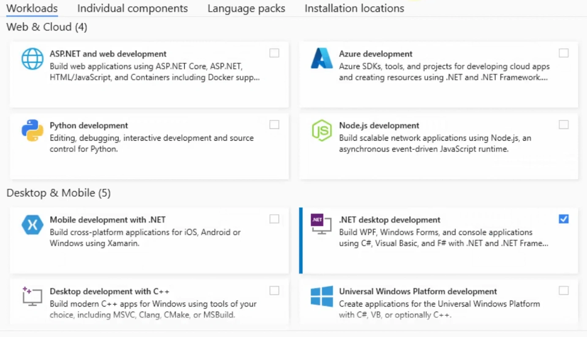Click the Azure development logo icon

[322, 58]
